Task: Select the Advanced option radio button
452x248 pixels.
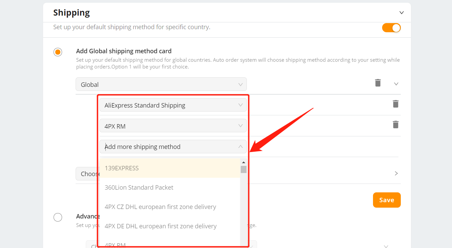Action: (58, 217)
